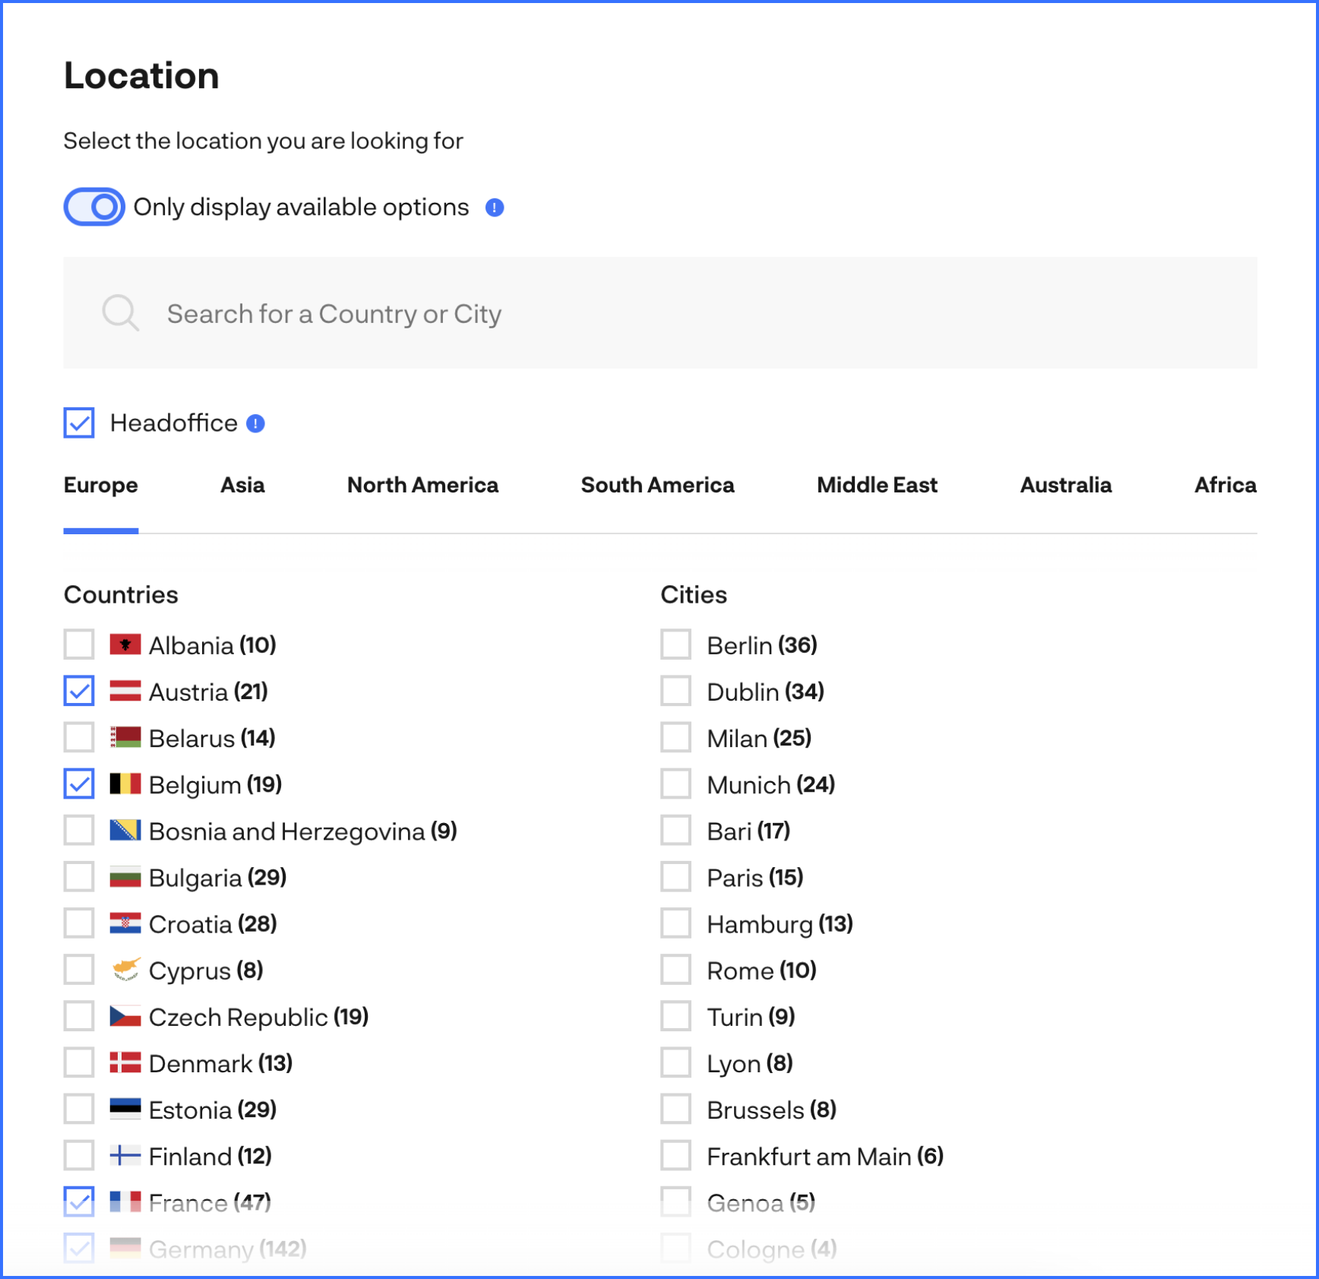Viewport: 1319px width, 1279px height.
Task: Check the Hamburg city checkbox
Action: pos(675,923)
